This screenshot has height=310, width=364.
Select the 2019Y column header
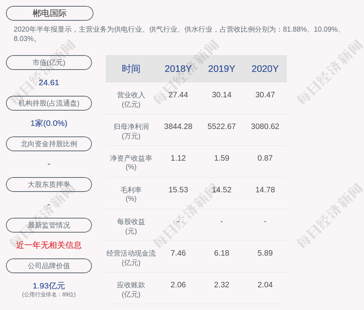pyautogui.click(x=222, y=69)
